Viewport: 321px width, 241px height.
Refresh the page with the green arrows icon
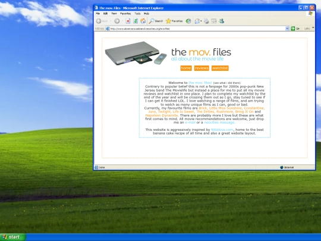point(136,21)
